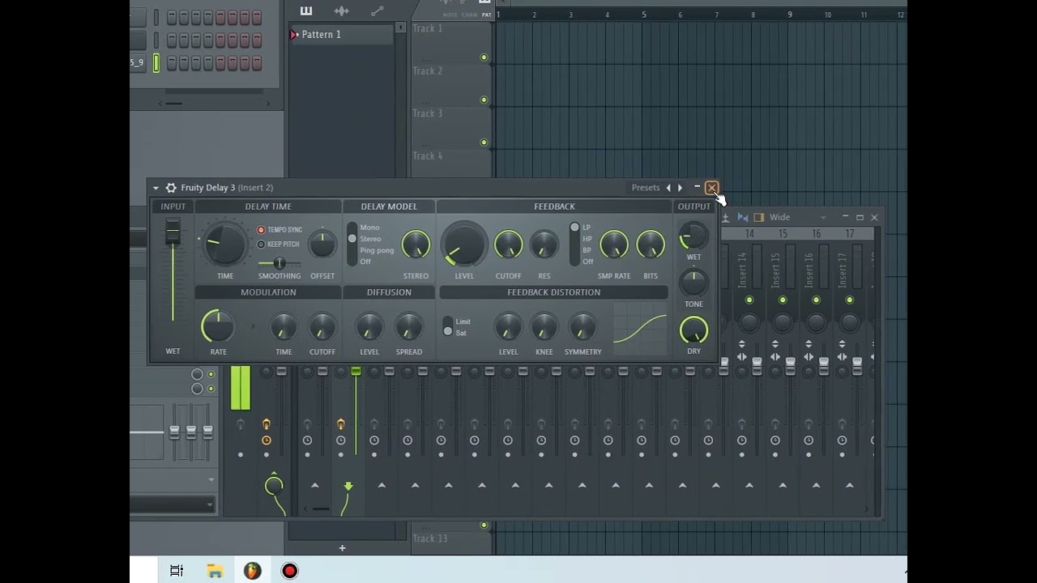Screen dimensions: 1037x583
Task: Click the master track pan knob in the mixer
Action: click(274, 486)
